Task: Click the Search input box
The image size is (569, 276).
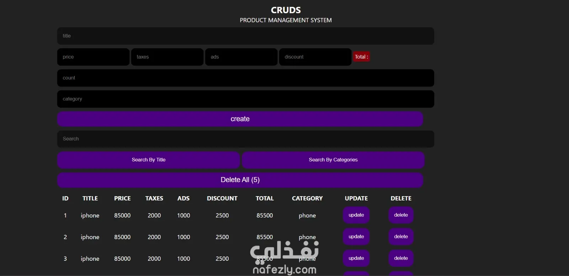Action: pos(245,139)
